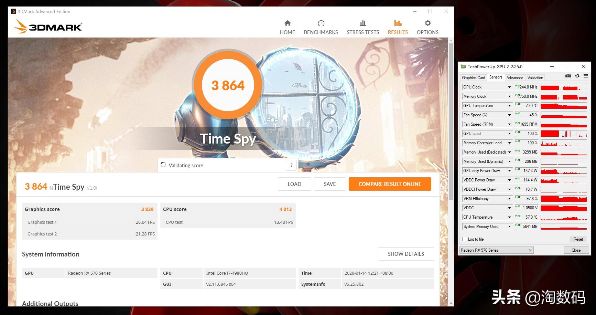The image size is (596, 315).
Task: Click the CPU test result 13.48 FPS
Action: [x=283, y=222]
